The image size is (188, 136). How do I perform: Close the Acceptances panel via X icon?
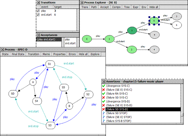[38, 35]
